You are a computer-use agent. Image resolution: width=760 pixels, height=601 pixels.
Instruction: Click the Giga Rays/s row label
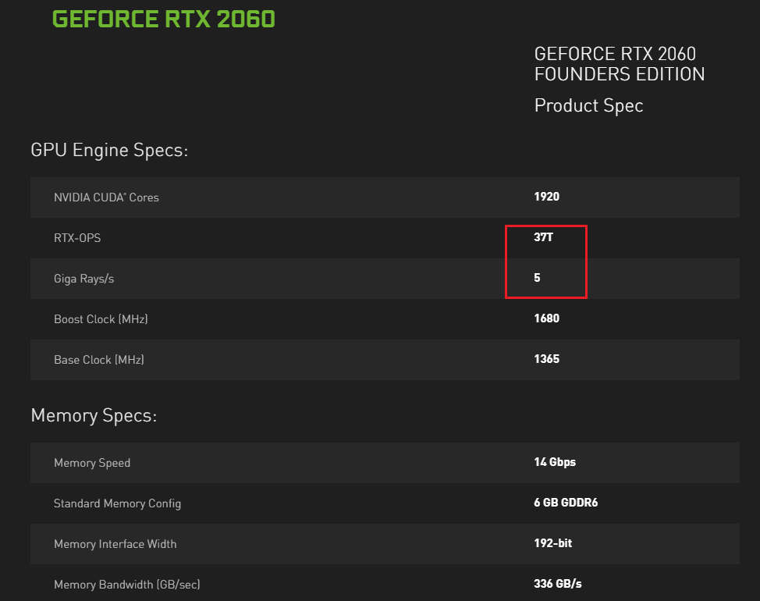click(x=83, y=279)
